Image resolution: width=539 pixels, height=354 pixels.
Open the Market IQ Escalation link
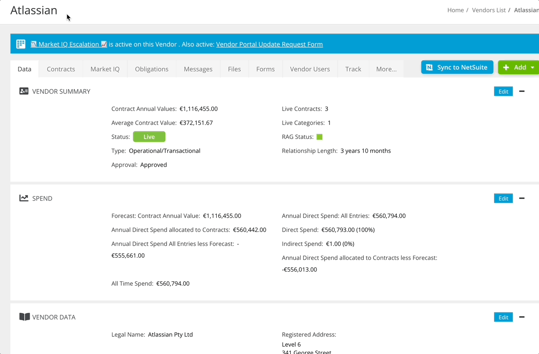point(69,44)
